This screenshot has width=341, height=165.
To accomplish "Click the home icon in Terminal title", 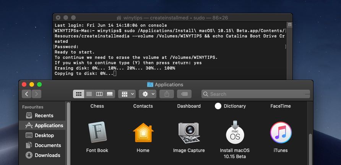I will [x=119, y=18].
